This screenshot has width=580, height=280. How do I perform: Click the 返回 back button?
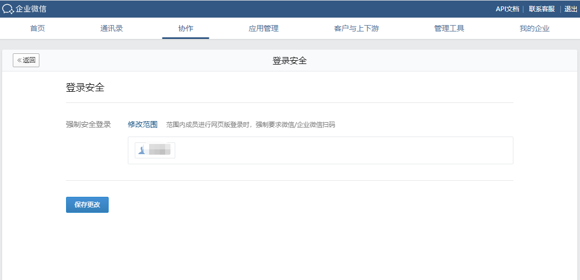(26, 60)
